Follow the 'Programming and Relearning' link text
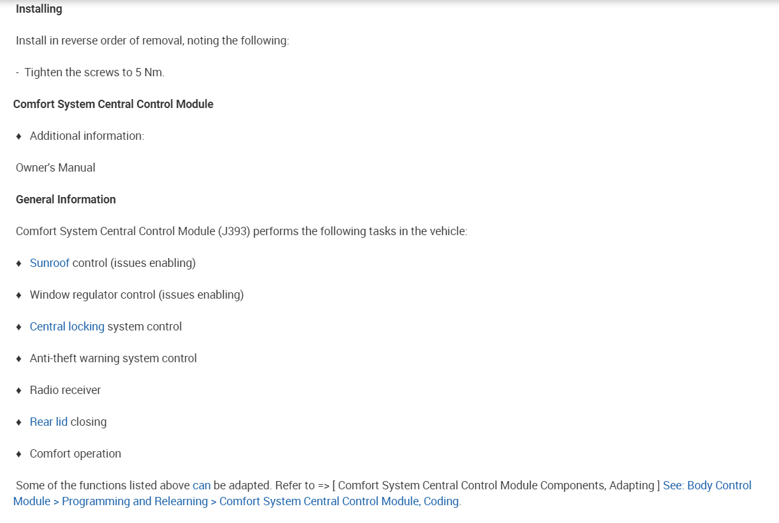 135,501
